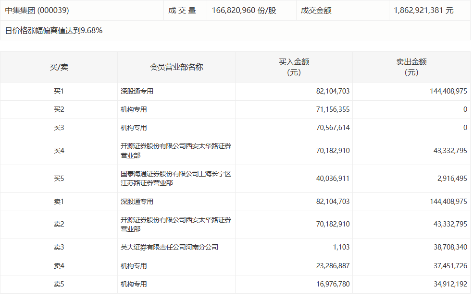Select buy amount 70,182,910 in 买4 row
Viewport: 473px width, 298px height.
[x=333, y=151]
